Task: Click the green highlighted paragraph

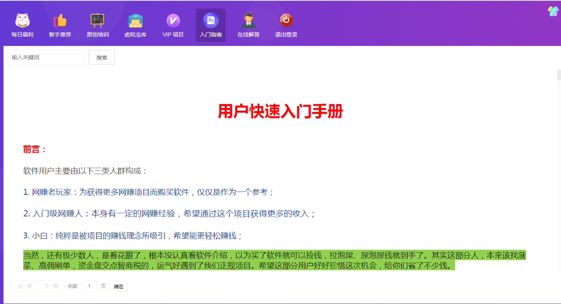Action: (276, 261)
